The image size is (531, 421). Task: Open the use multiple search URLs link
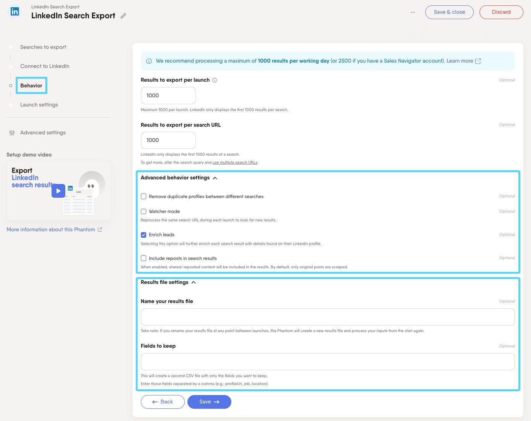click(235, 163)
